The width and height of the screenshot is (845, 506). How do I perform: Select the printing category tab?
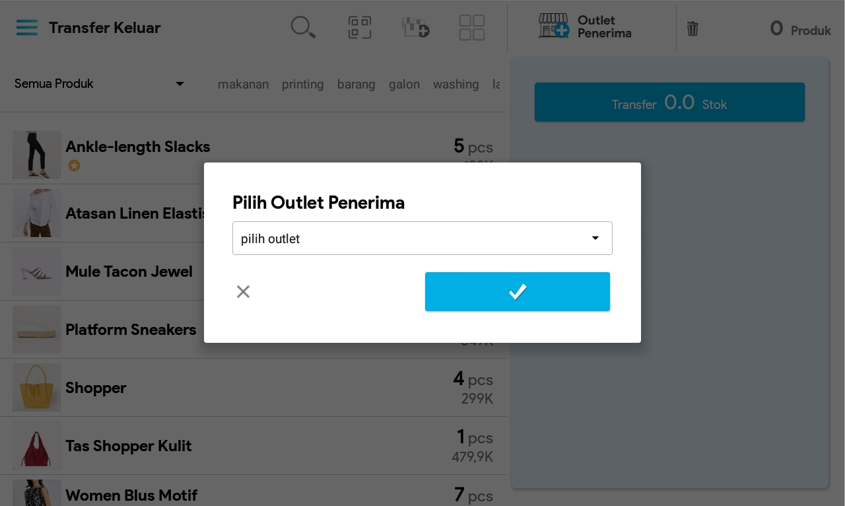pos(302,85)
